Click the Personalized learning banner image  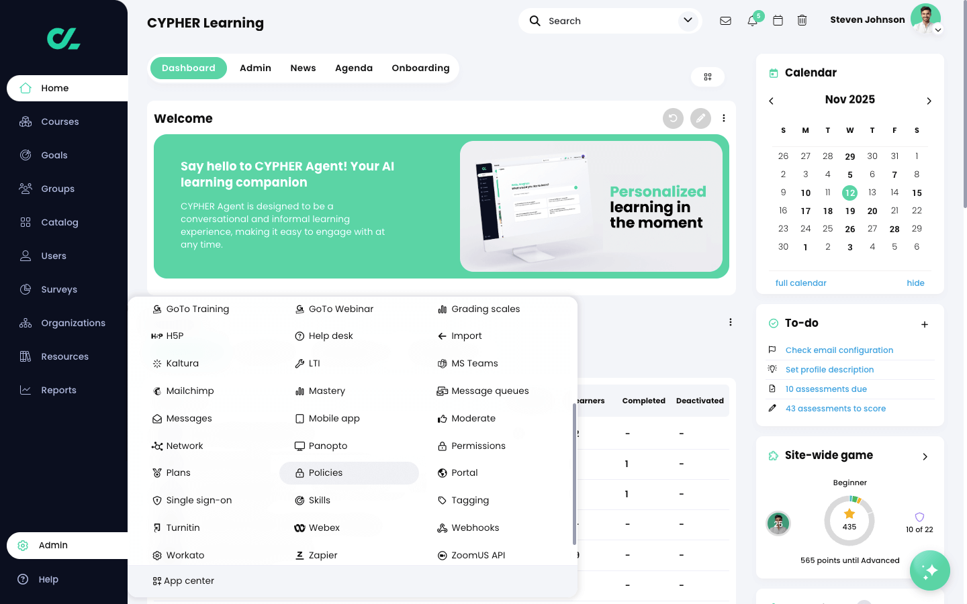pos(591,206)
